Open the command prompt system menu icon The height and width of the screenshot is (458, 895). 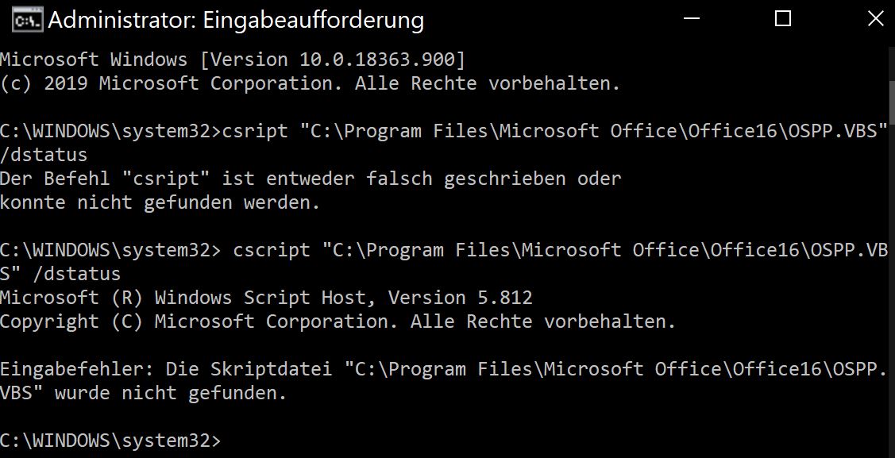27,21
